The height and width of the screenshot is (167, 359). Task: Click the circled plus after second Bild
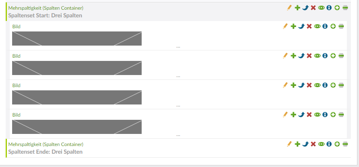pos(333,56)
